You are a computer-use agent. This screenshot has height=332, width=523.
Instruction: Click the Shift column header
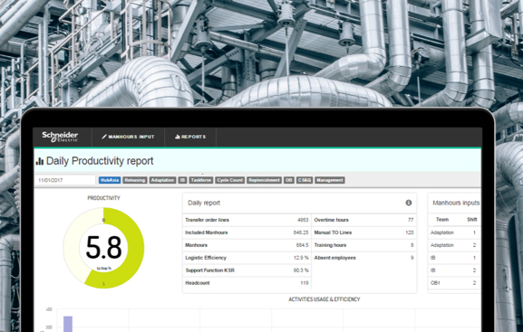[472, 220]
